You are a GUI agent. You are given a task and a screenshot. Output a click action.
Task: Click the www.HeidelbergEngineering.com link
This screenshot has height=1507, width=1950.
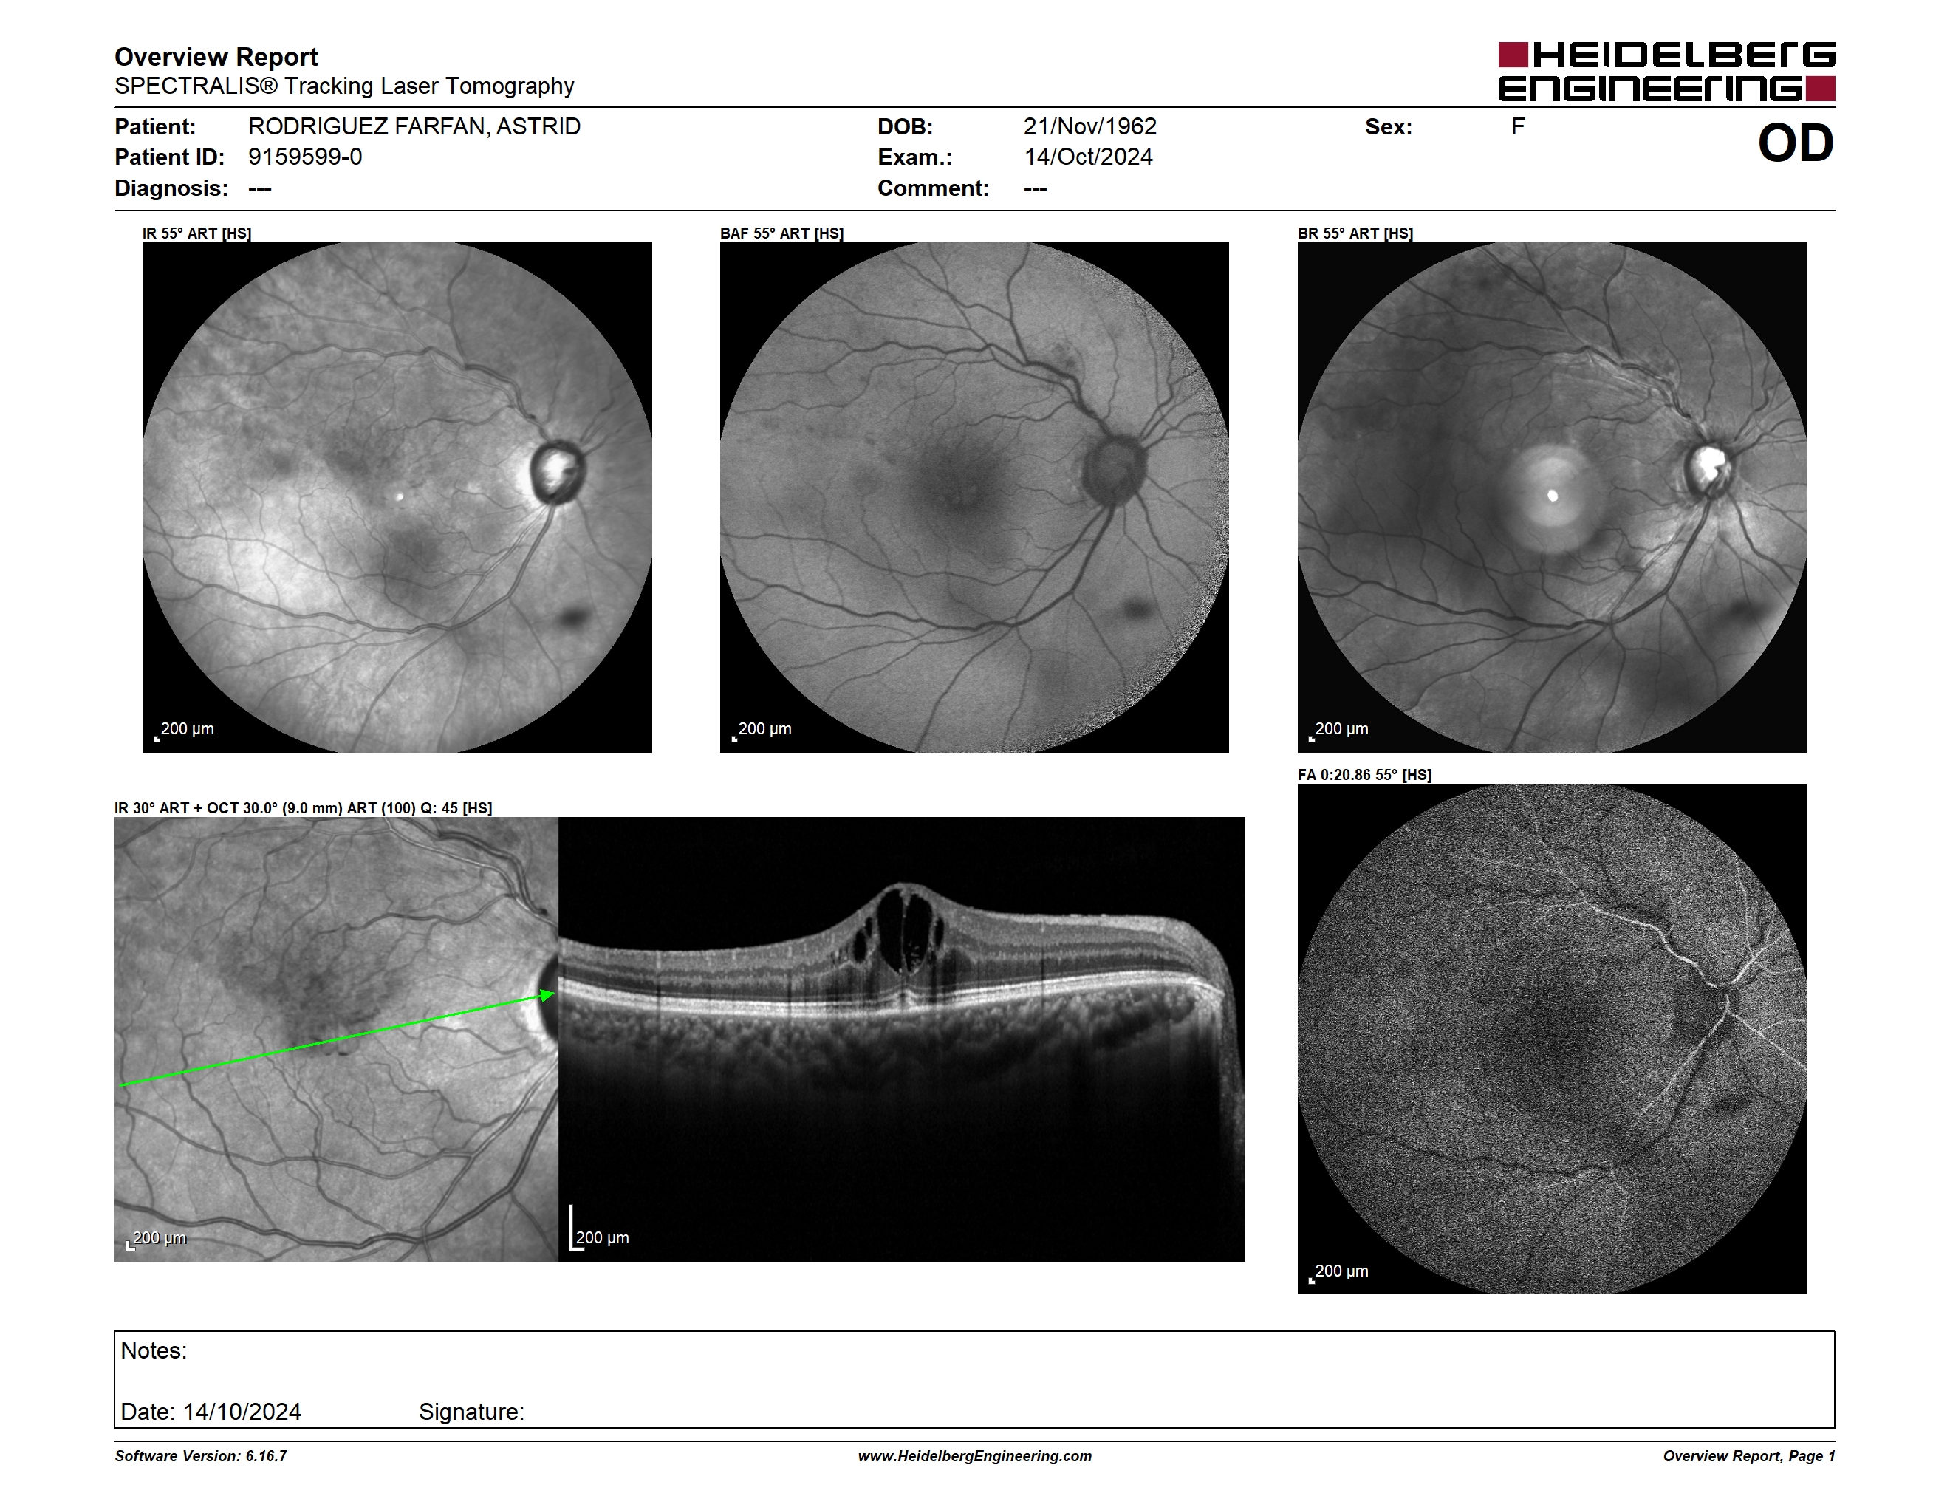[x=975, y=1456]
